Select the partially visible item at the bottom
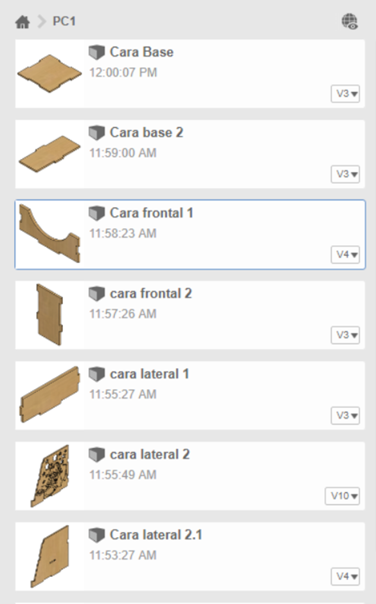 point(188,601)
